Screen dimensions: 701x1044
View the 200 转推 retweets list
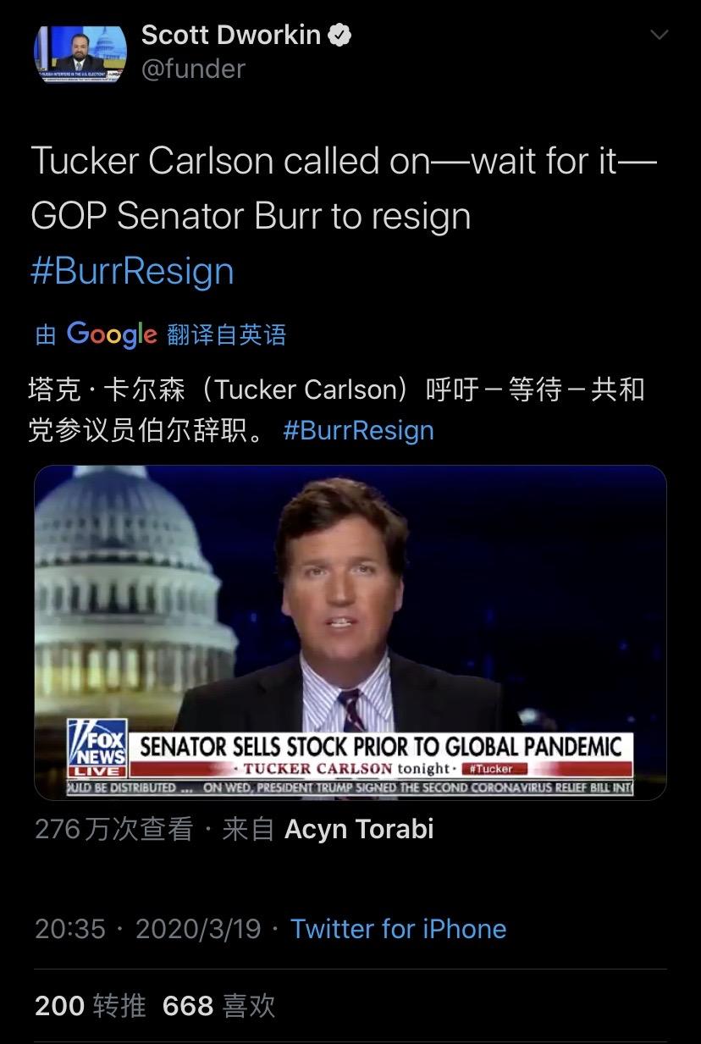91,1006
